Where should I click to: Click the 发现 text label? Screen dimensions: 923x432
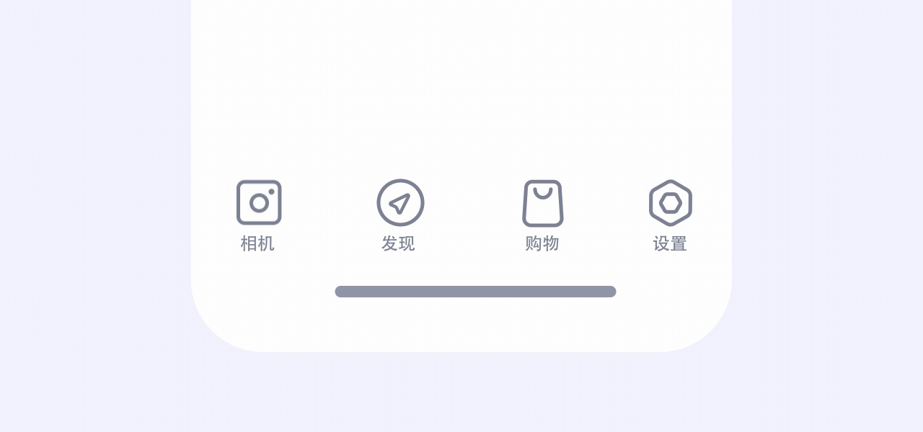point(398,243)
